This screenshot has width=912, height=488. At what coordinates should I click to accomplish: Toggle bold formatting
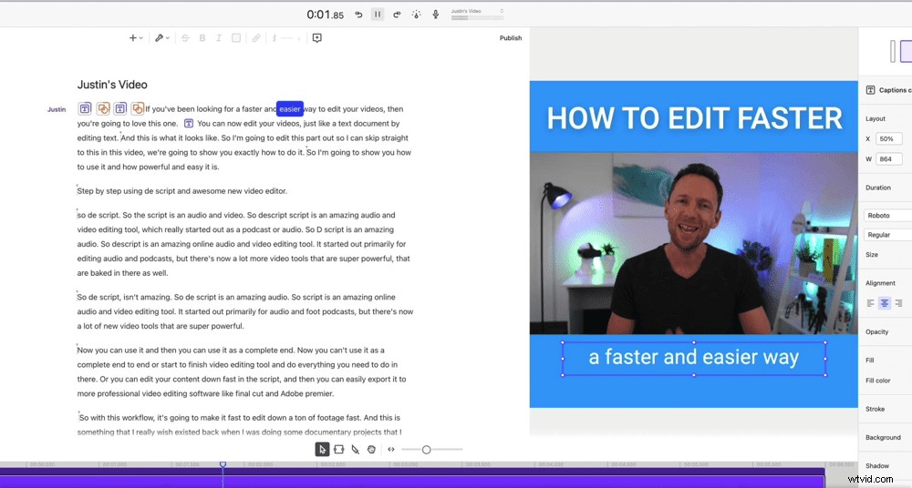coord(202,37)
